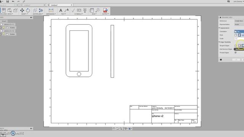Select the first Bodies folder item
This screenshot has height=137, width=244.
click(x=12, y=28)
